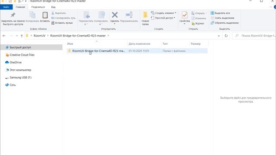The width and height of the screenshot is (276, 155).
Task: Open Простой доступ dropdown
Action: coord(163,18)
